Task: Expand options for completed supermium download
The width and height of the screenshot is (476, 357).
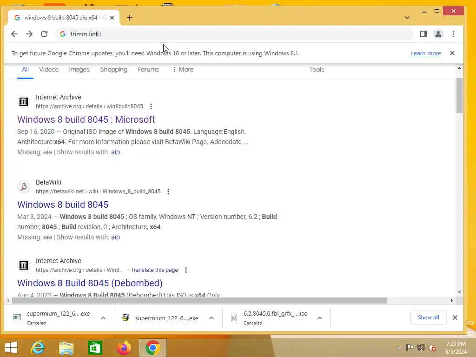Action: 212,318
